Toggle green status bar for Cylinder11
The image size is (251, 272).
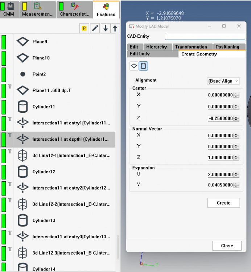[4, 107]
